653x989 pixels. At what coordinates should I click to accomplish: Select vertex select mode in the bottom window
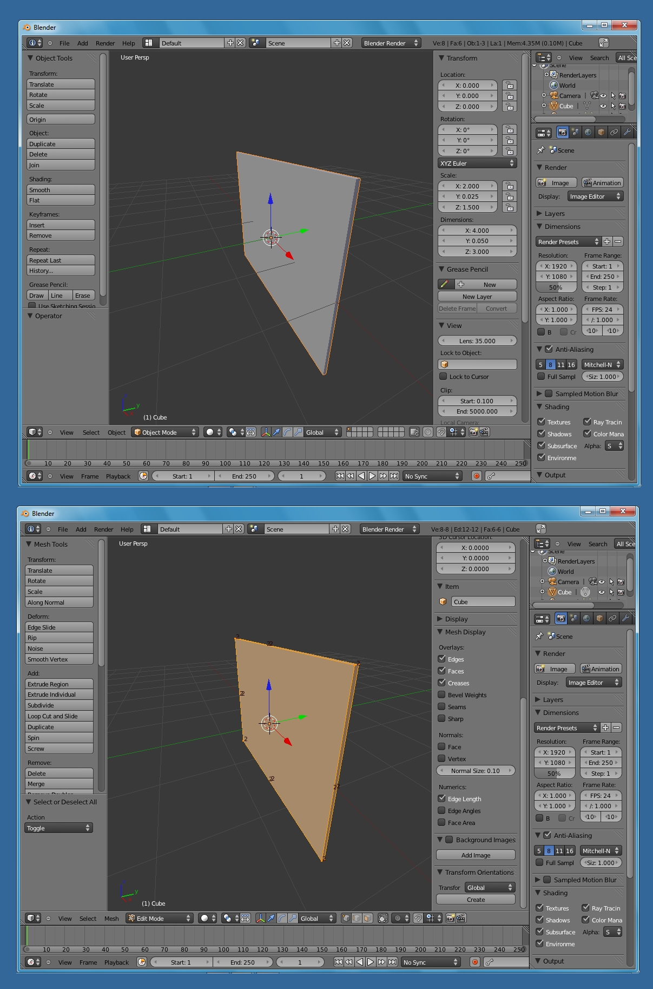coord(346,918)
